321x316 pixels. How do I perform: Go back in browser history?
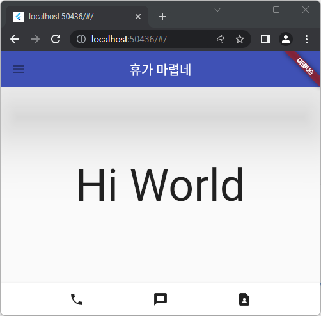(15, 39)
